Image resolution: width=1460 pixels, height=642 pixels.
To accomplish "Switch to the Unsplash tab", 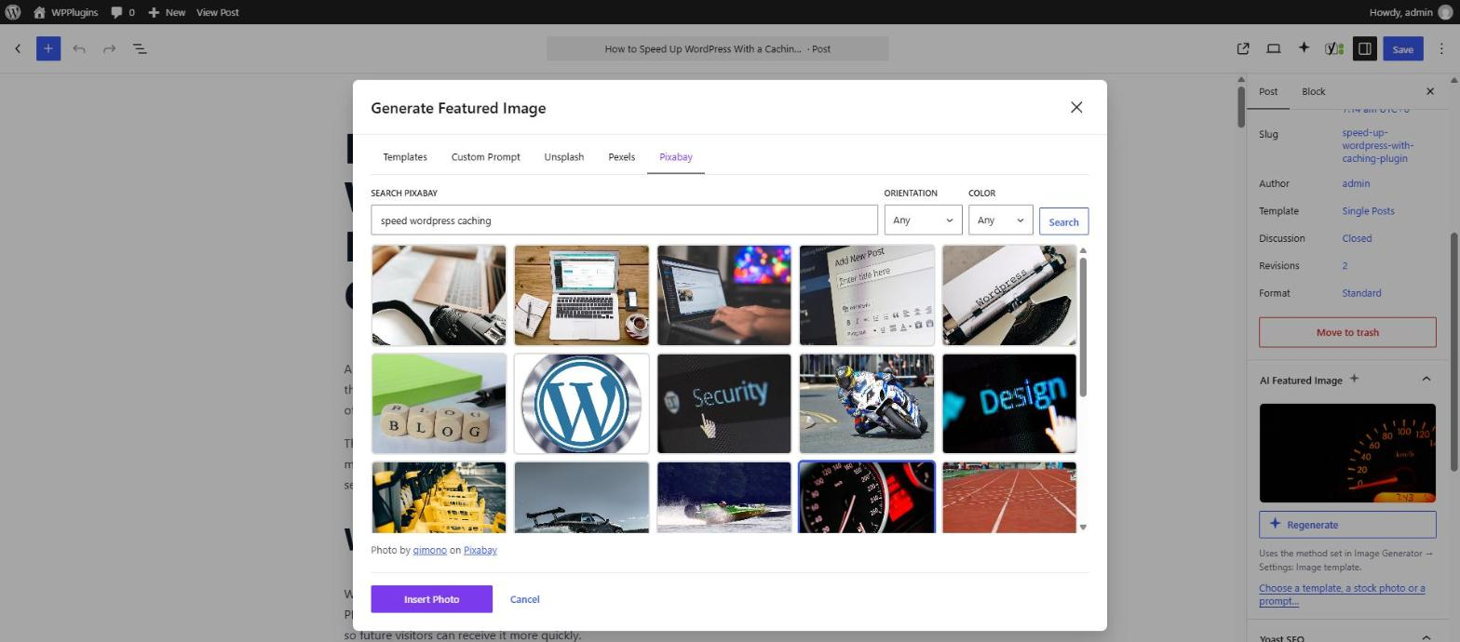I will [x=564, y=156].
